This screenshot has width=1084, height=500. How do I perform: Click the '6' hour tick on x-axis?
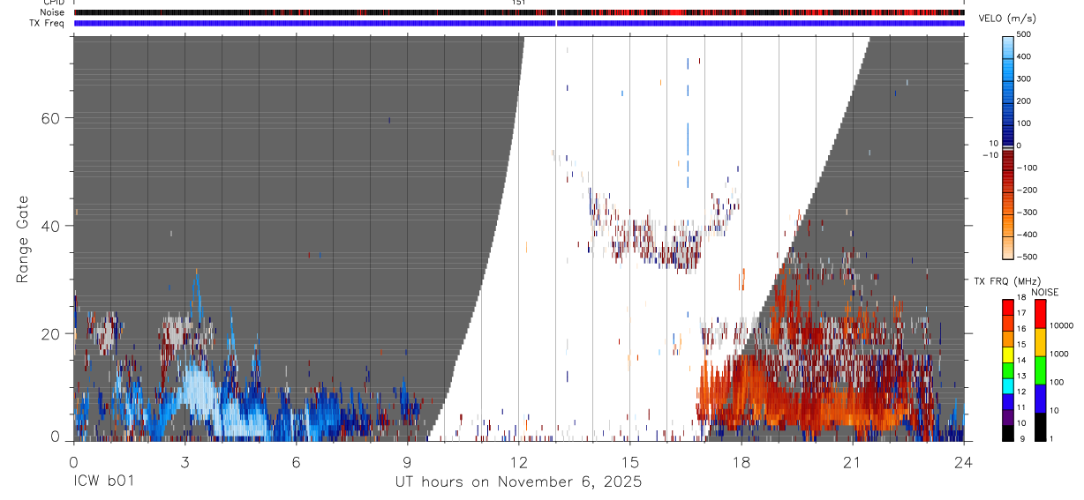pyautogui.click(x=296, y=461)
